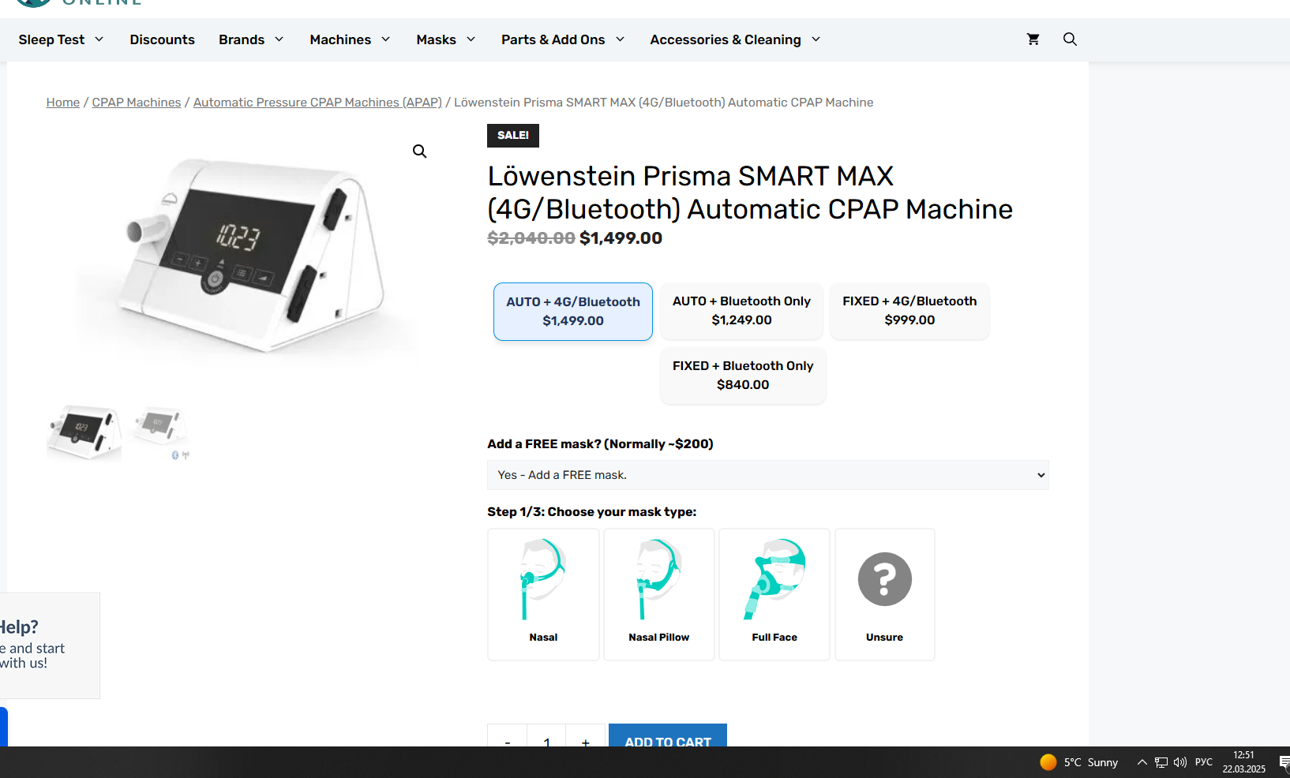Open the Sleep Test menu item
The height and width of the screenshot is (778, 1290).
pos(51,39)
